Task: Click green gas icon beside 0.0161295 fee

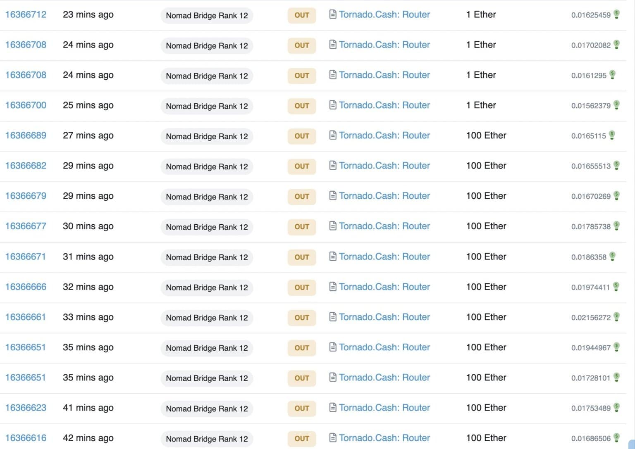Action: (x=612, y=75)
